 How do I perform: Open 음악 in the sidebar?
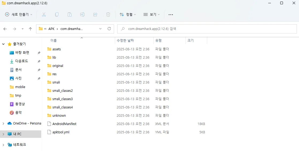pos(18,113)
